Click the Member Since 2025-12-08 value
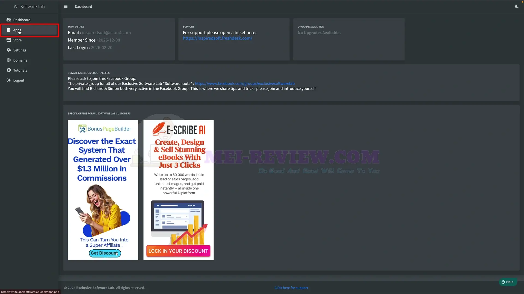This screenshot has width=524, height=294. coord(109,40)
